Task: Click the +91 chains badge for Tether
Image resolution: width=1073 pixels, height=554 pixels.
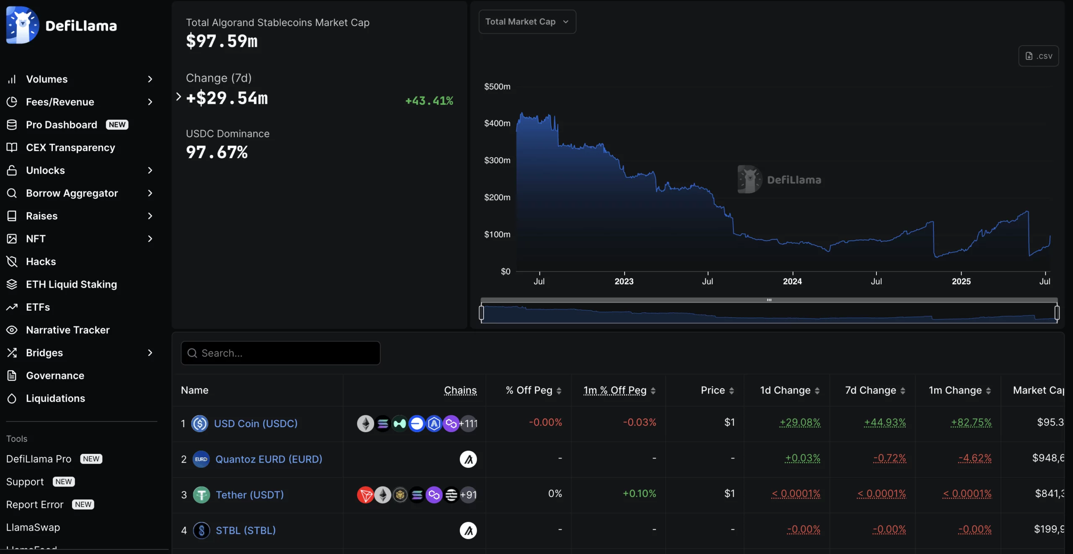Action: (469, 495)
